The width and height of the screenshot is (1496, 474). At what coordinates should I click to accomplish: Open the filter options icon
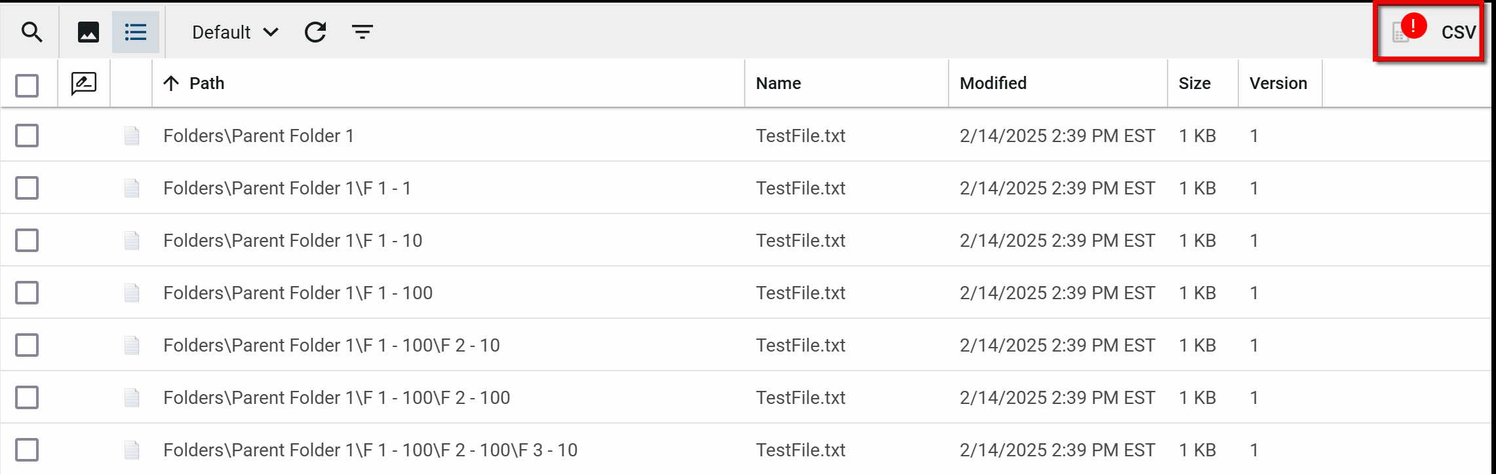click(363, 32)
